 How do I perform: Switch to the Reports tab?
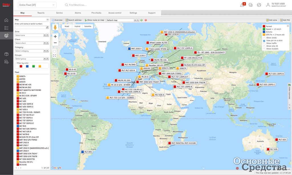coord(41,13)
